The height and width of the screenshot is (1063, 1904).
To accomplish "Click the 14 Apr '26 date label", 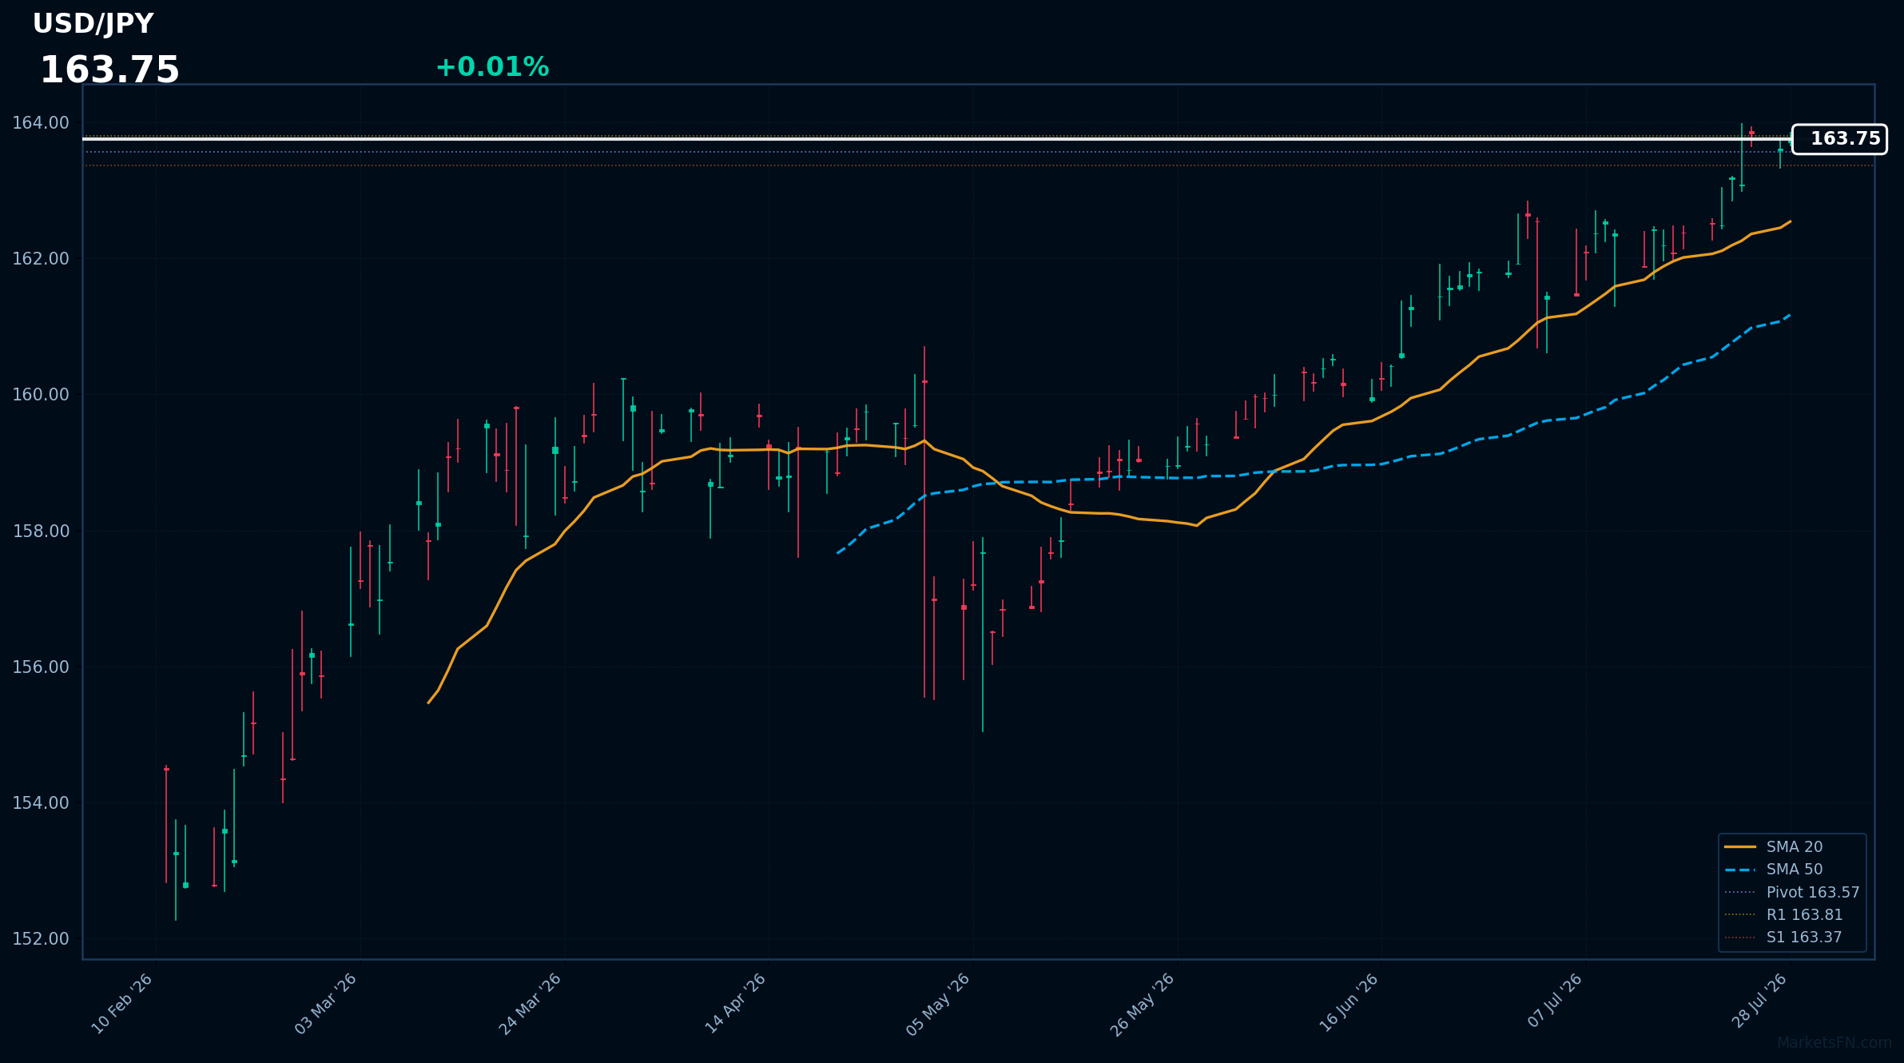I will 735,1004.
